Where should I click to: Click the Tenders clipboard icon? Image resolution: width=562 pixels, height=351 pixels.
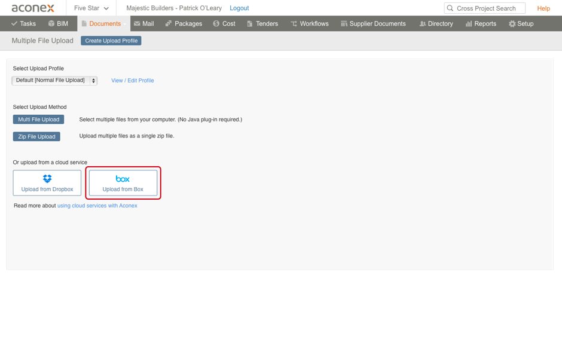coord(250,24)
